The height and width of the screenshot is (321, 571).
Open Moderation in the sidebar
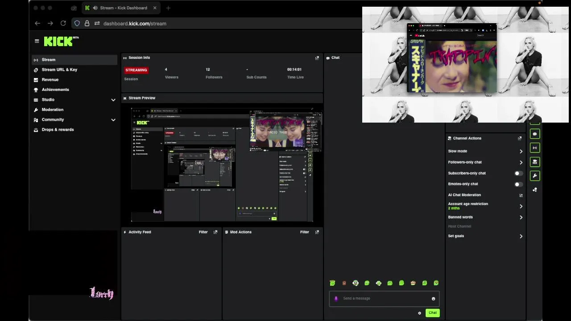pos(74,110)
